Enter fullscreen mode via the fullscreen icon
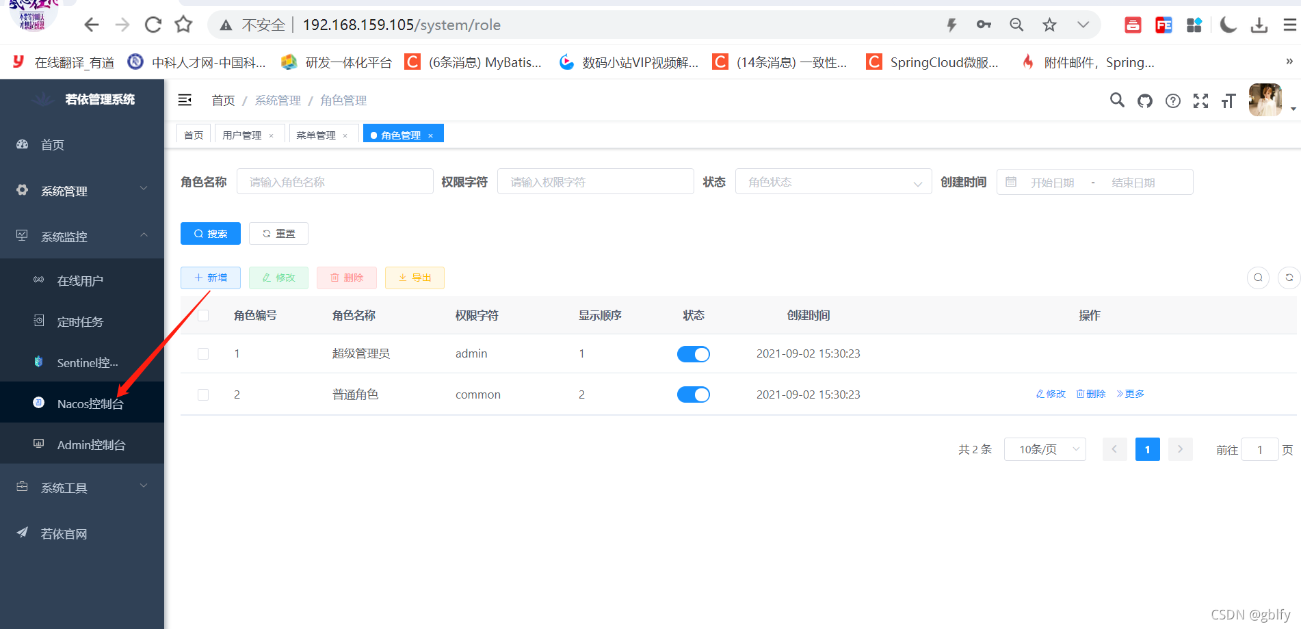Screen dimensions: 1301x629 tap(1200, 100)
